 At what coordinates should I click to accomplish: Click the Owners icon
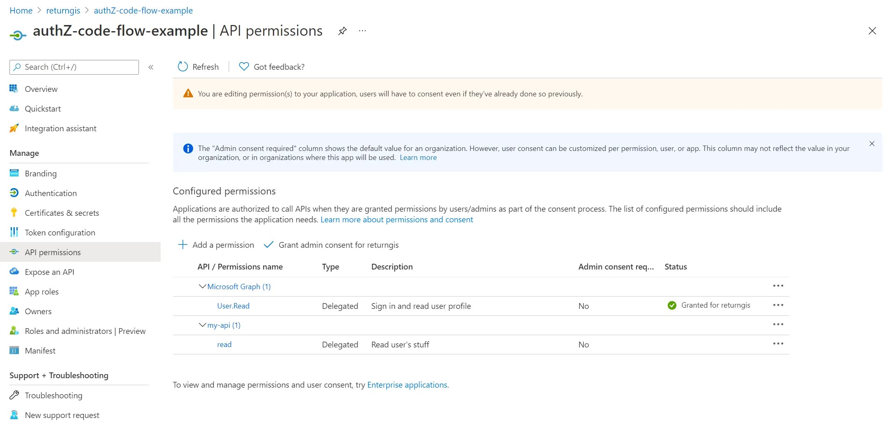14,311
